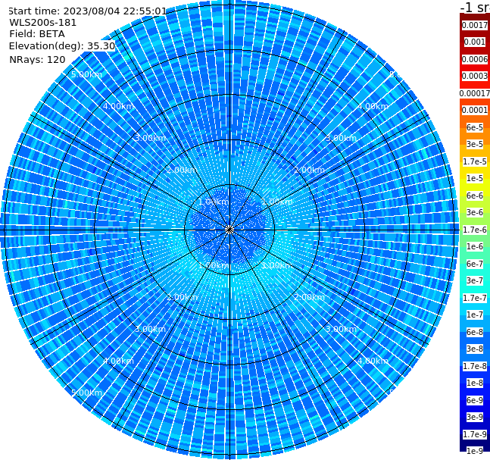
Task: Select the 3e-9 colorbar value
Action: pyautogui.click(x=475, y=417)
